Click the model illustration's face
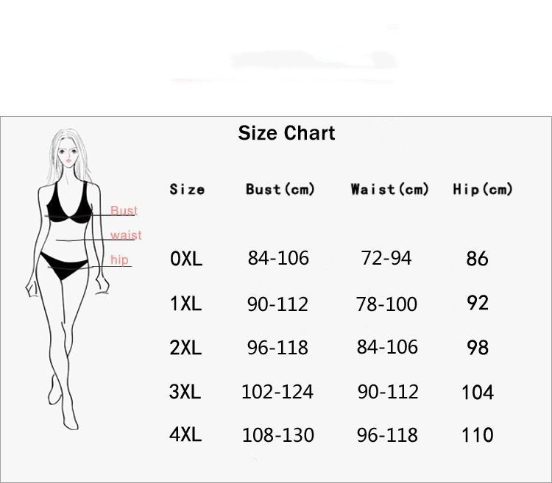The image size is (552, 483). pyautogui.click(x=72, y=155)
